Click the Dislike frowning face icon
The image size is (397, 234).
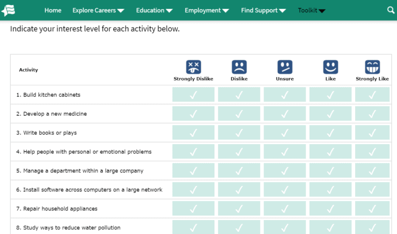click(239, 67)
